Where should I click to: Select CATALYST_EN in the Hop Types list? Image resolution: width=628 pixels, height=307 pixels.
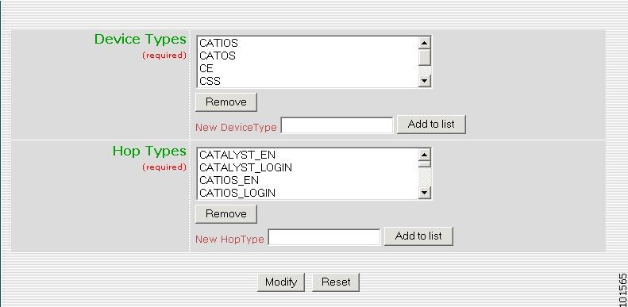click(x=307, y=155)
